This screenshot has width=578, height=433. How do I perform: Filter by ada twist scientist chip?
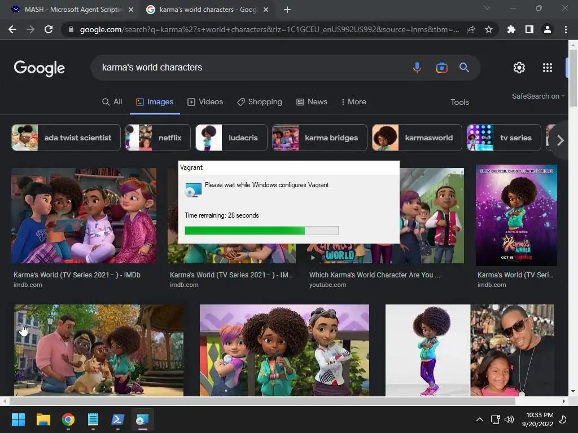(66, 138)
